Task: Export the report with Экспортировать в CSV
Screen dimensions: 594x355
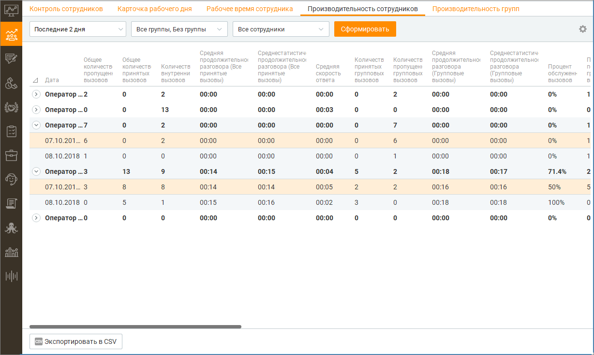Action: pyautogui.click(x=76, y=341)
